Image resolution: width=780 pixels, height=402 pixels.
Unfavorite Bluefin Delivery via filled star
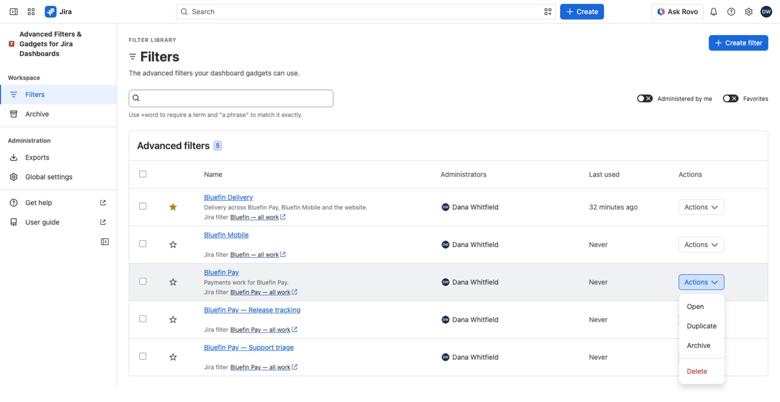coord(173,207)
